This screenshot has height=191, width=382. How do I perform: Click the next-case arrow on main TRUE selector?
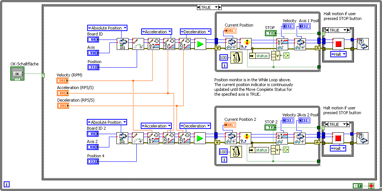tap(220, 7)
